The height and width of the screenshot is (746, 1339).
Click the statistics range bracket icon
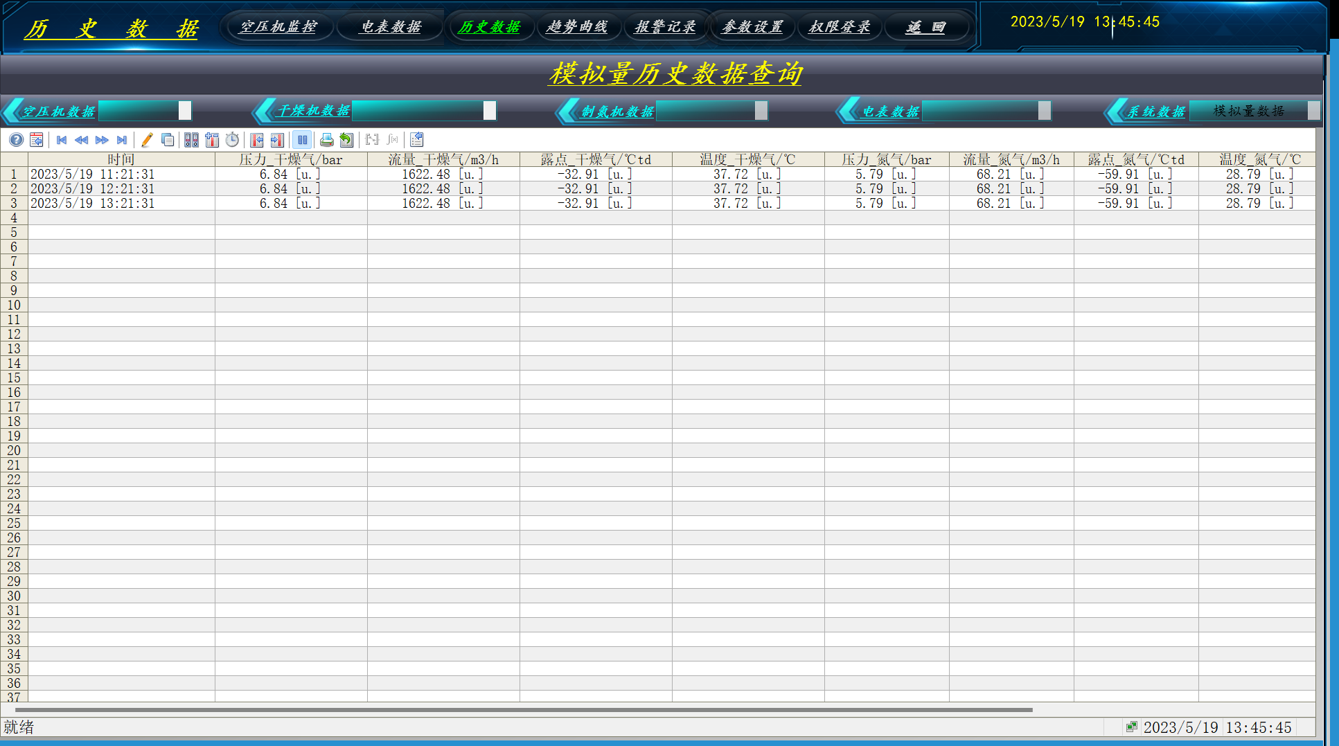pos(372,140)
